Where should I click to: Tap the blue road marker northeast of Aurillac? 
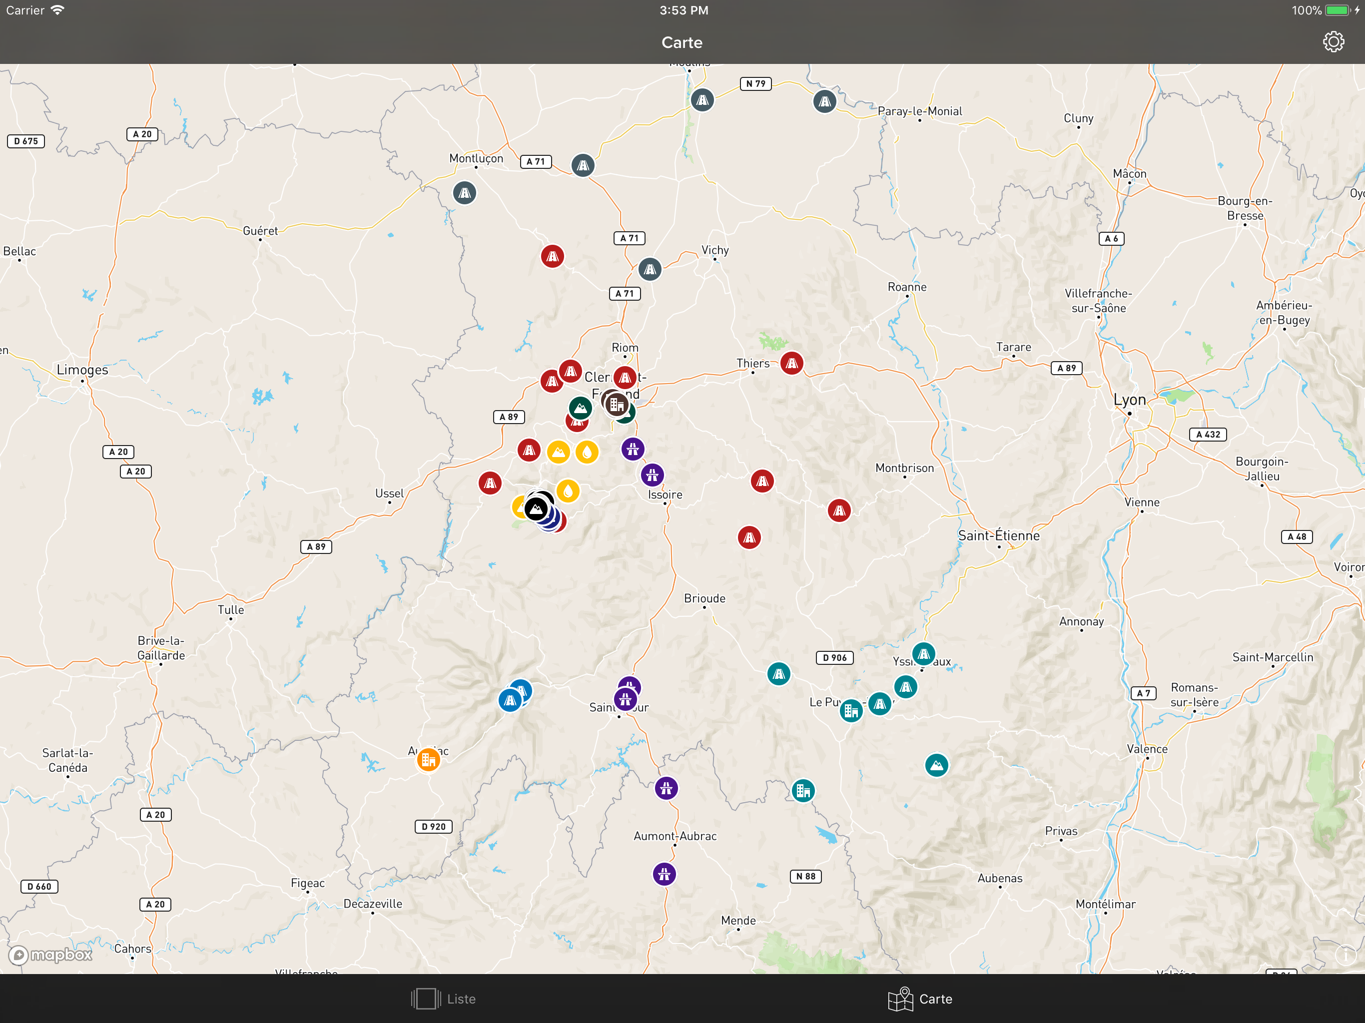pyautogui.click(x=510, y=700)
